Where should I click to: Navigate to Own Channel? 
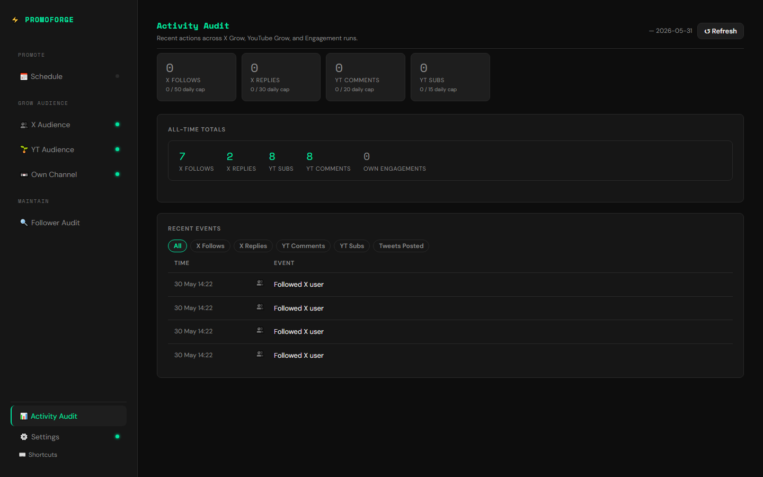(x=68, y=174)
